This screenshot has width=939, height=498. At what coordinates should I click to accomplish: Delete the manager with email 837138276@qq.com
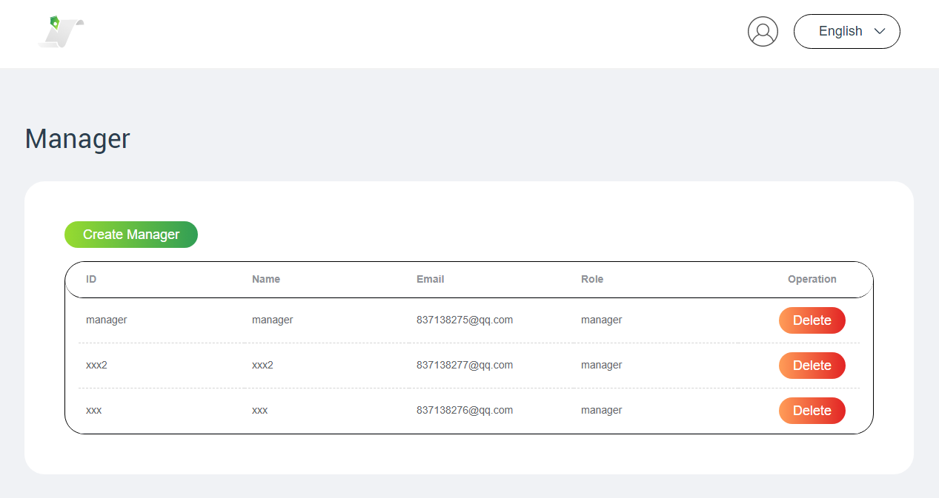(812, 411)
